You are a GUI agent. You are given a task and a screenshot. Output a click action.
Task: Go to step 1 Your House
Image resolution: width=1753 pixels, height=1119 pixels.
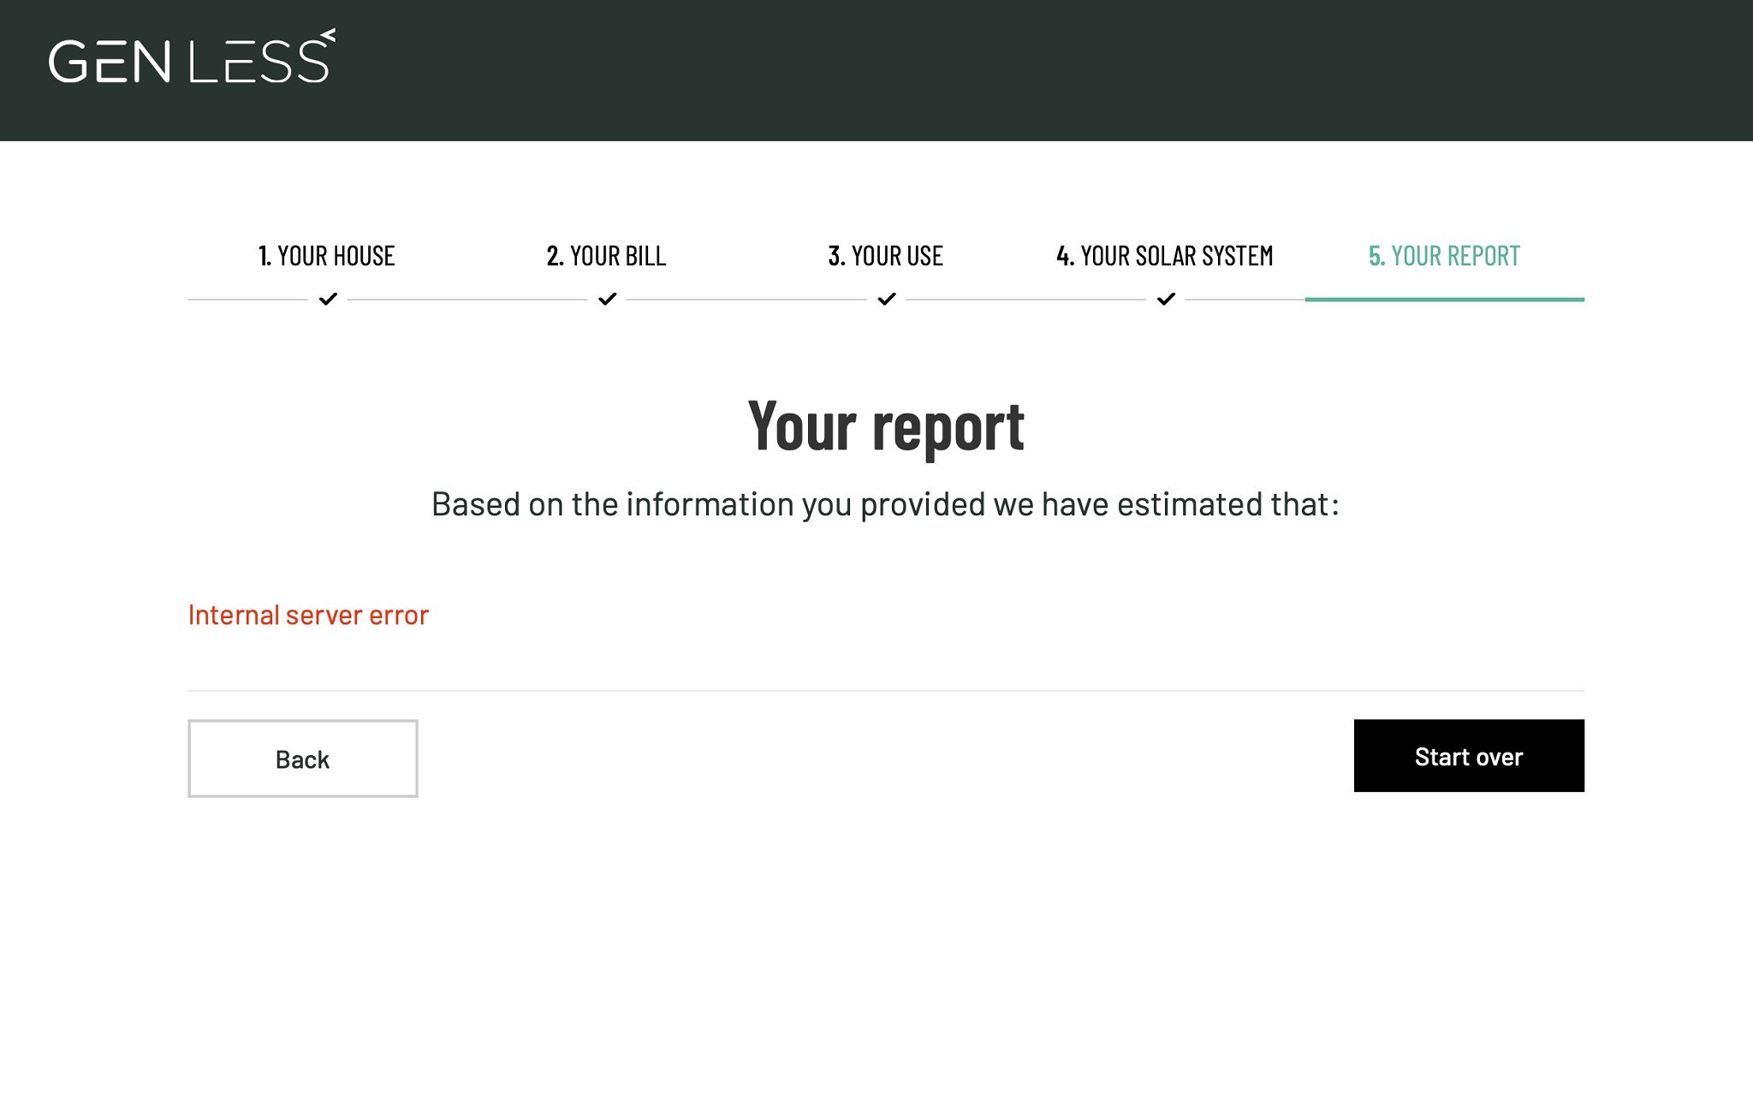(327, 256)
